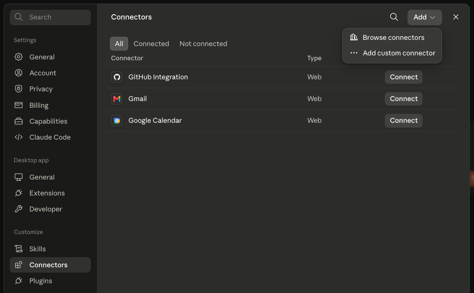Select the Claude Code brackets icon
Image resolution: width=474 pixels, height=293 pixels.
point(19,137)
